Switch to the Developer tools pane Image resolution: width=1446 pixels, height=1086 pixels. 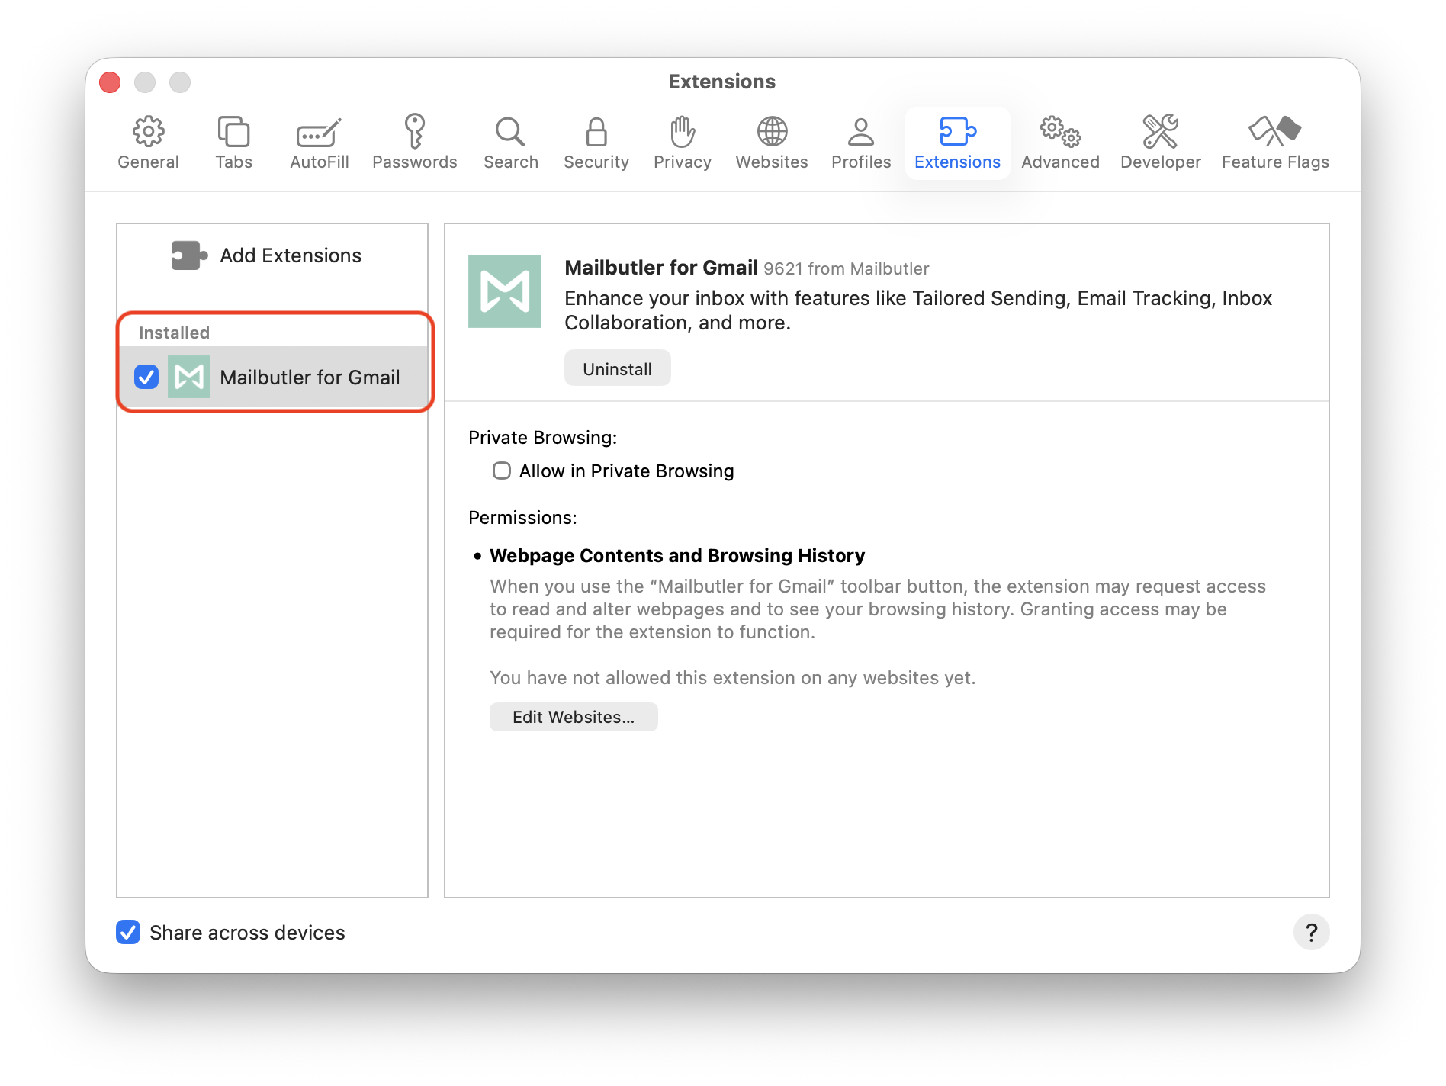1160,143
